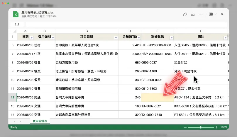
Task: Click note cell ABC-1234；北區至火車站
Action: coord(201,97)
